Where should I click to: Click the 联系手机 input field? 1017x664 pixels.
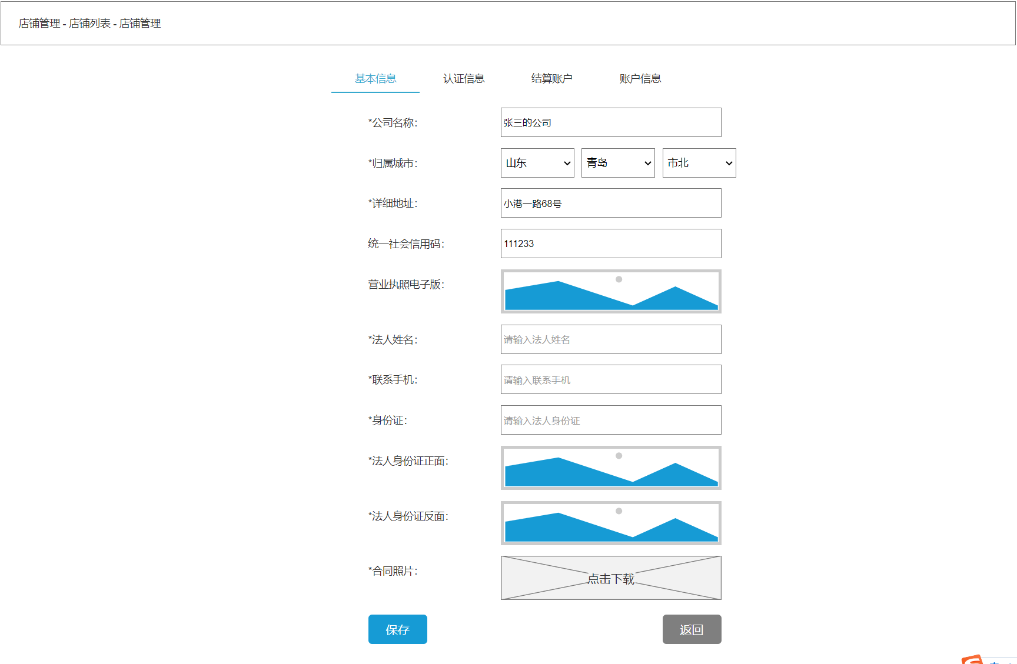pos(611,379)
